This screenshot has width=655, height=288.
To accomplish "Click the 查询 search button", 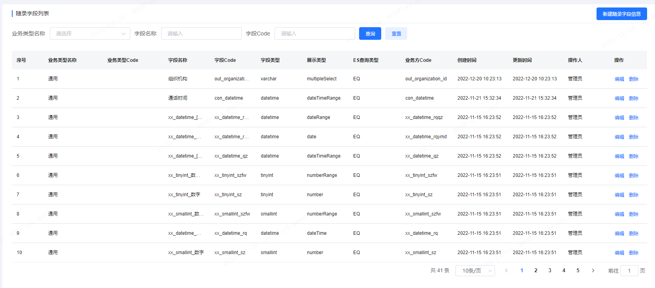I will click(370, 33).
